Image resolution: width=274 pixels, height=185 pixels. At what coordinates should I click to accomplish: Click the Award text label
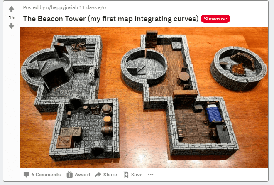click(x=82, y=175)
